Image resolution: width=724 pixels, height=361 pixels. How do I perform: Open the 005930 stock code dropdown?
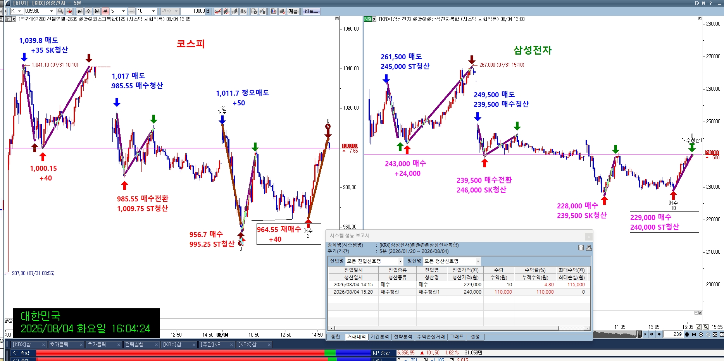pyautogui.click(x=52, y=11)
